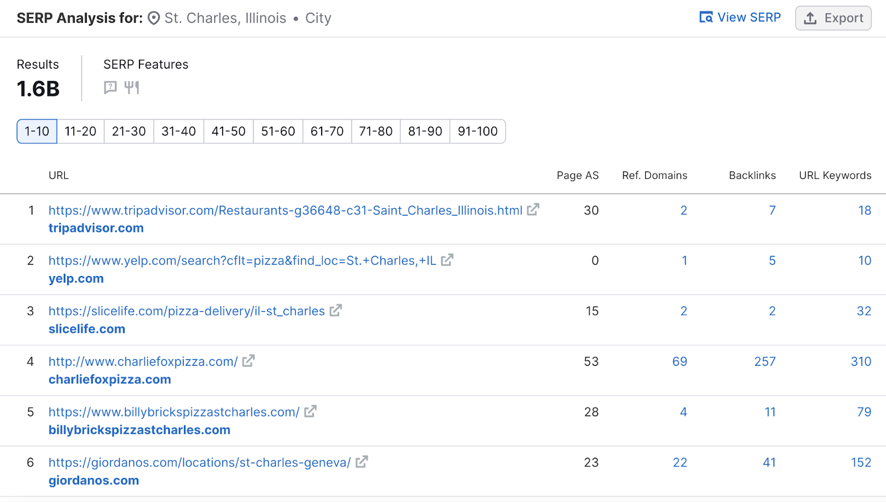Switch to the 81-90 results tab
886x503 pixels.
(x=425, y=131)
